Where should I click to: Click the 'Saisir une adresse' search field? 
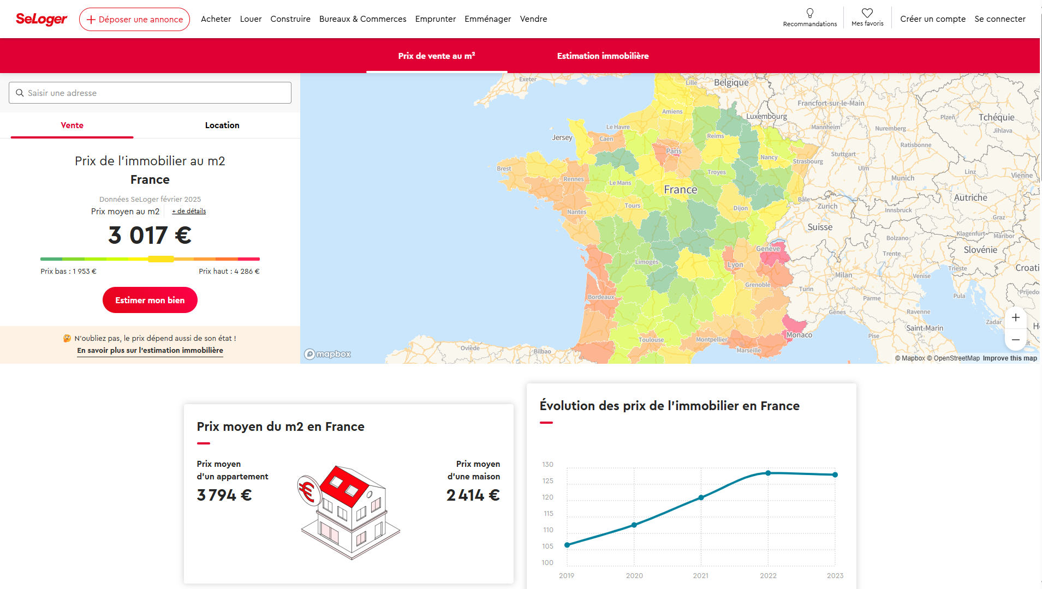(156, 93)
